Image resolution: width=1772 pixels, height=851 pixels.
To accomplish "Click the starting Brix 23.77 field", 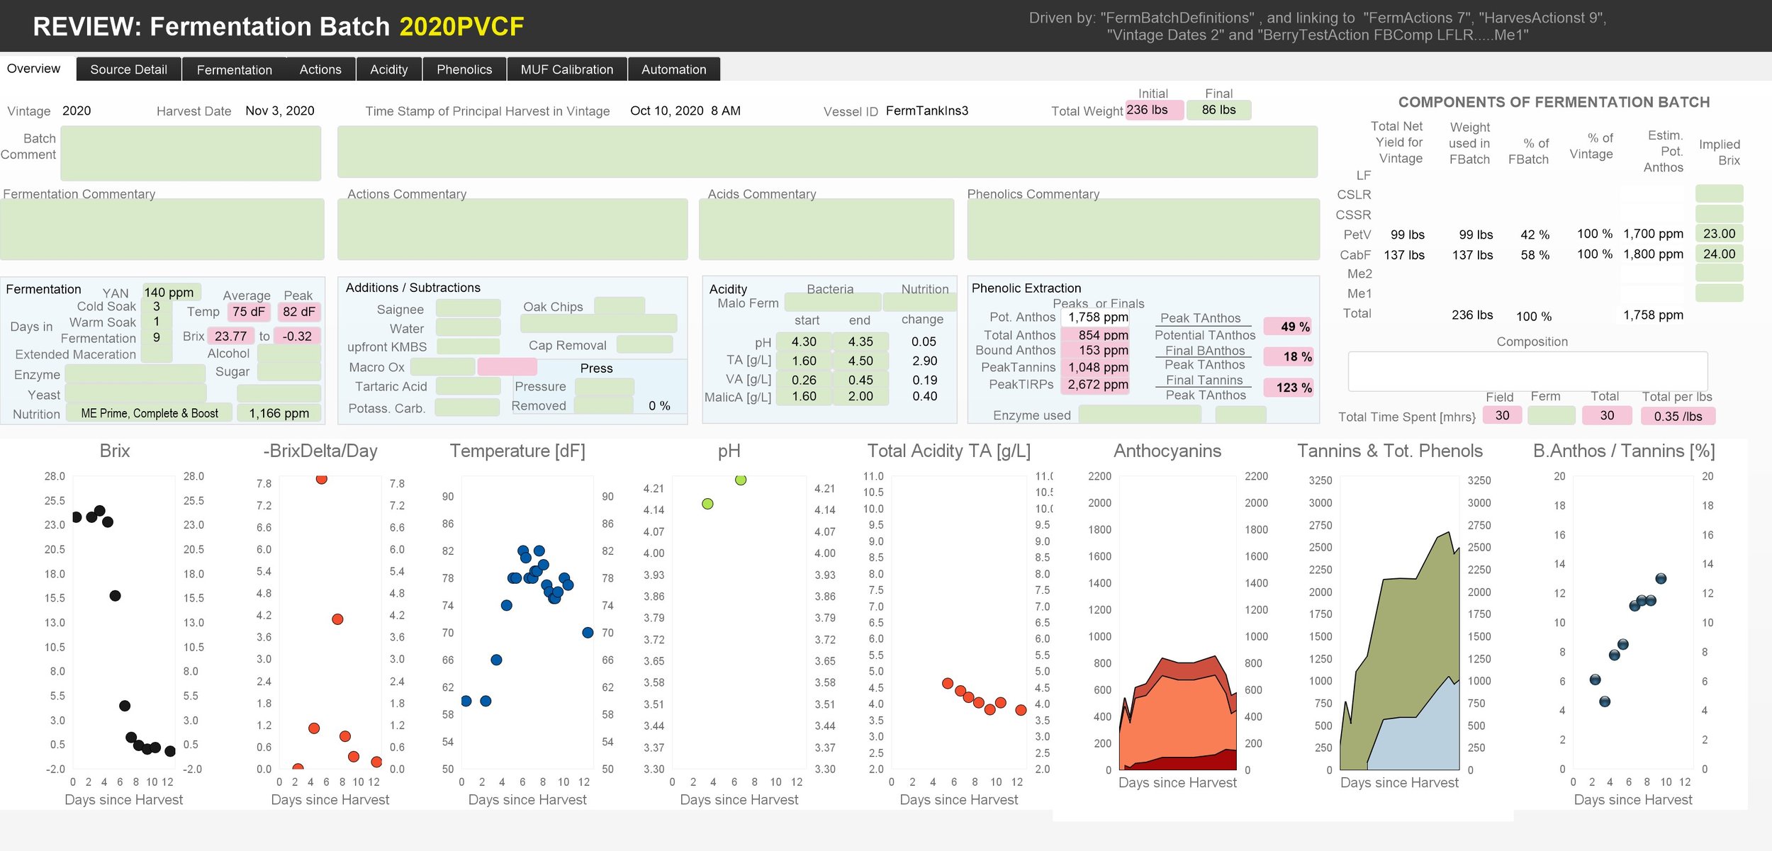I will pos(230,336).
